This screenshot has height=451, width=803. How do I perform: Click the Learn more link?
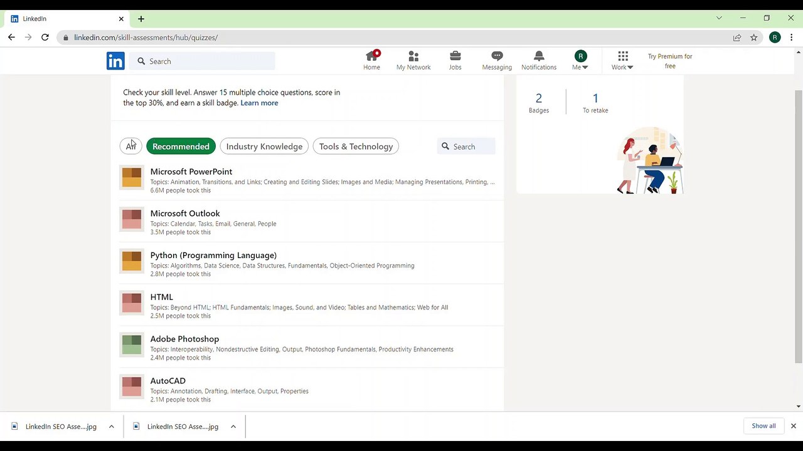click(x=259, y=103)
